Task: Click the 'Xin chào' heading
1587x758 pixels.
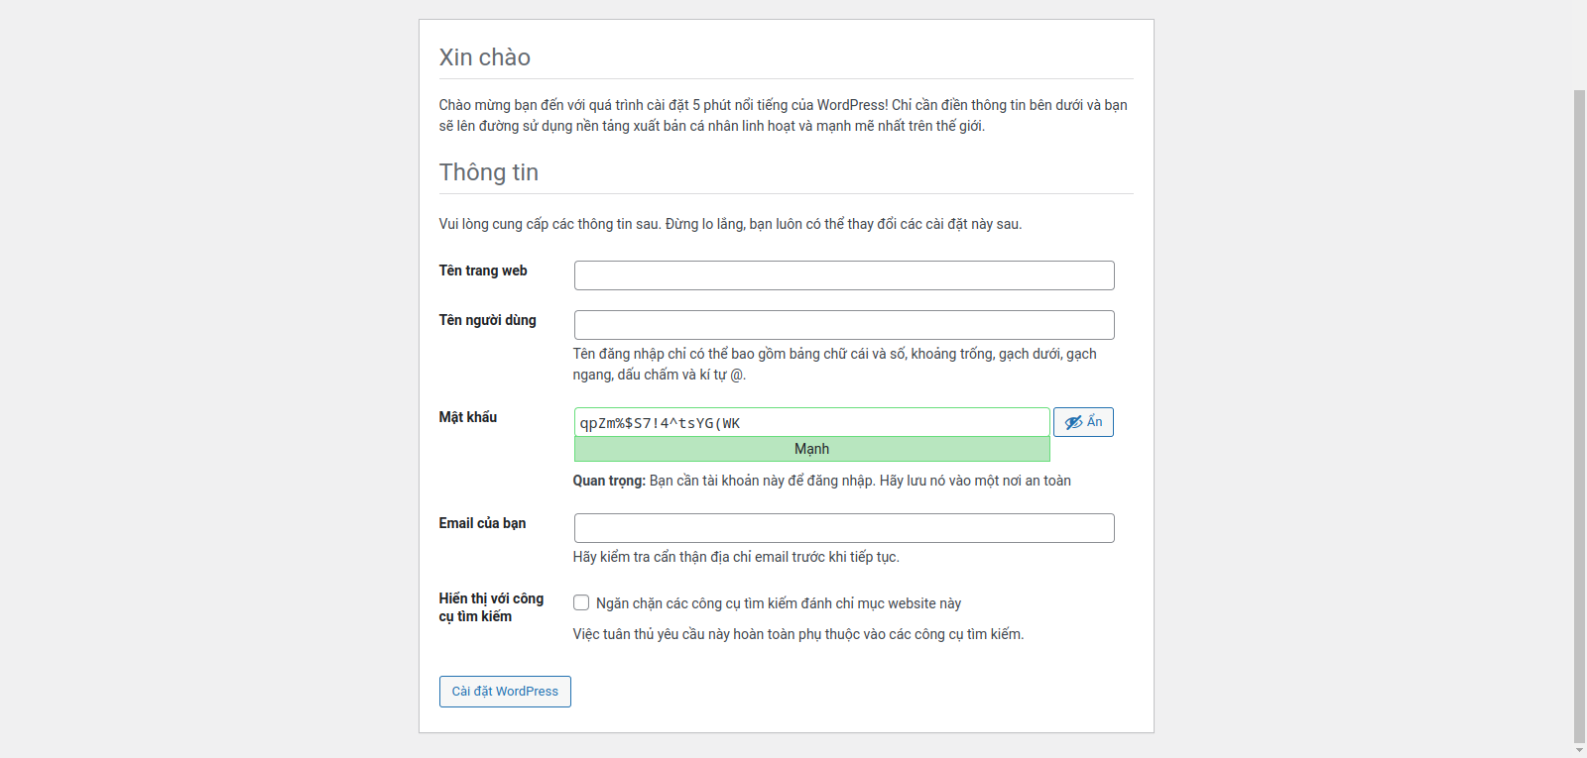Action: [x=485, y=57]
